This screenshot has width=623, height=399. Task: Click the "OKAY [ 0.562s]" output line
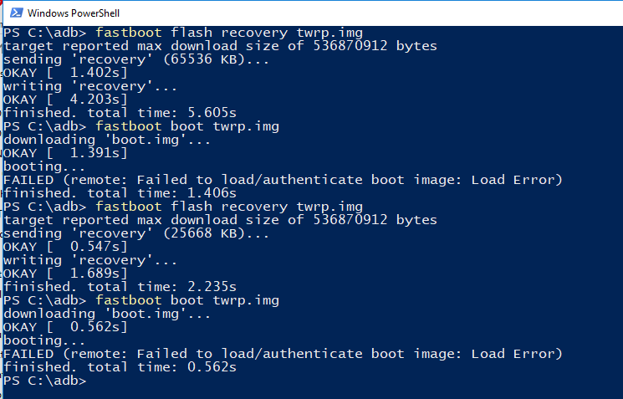coord(65,327)
